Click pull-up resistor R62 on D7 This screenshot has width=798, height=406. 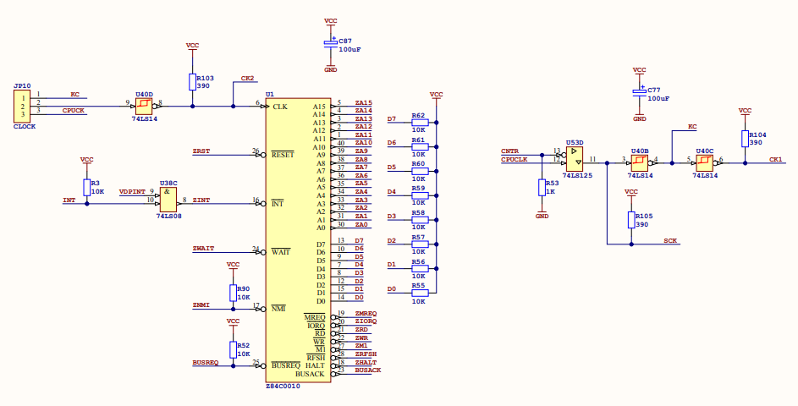tap(420, 122)
